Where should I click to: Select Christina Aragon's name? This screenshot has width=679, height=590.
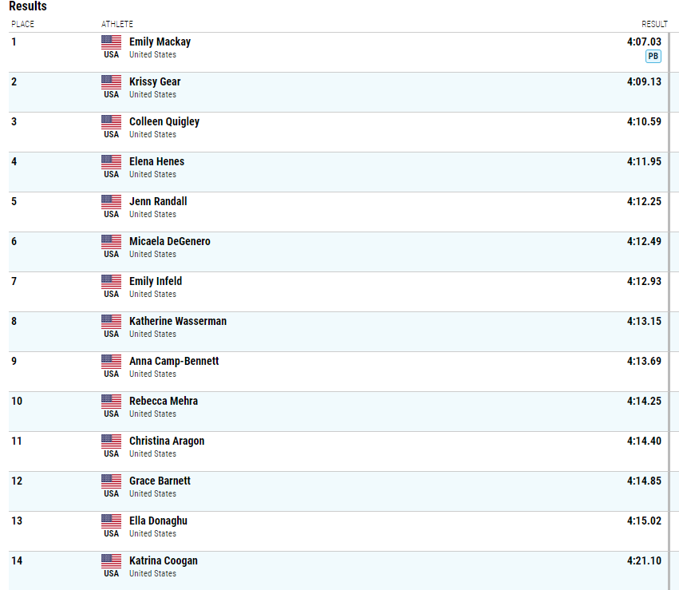(x=167, y=441)
